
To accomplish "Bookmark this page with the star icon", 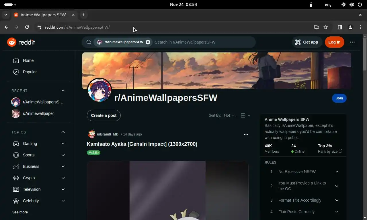I will (x=326, y=27).
